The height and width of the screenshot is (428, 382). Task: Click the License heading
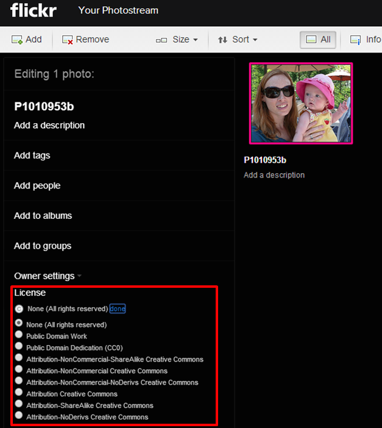(x=30, y=293)
